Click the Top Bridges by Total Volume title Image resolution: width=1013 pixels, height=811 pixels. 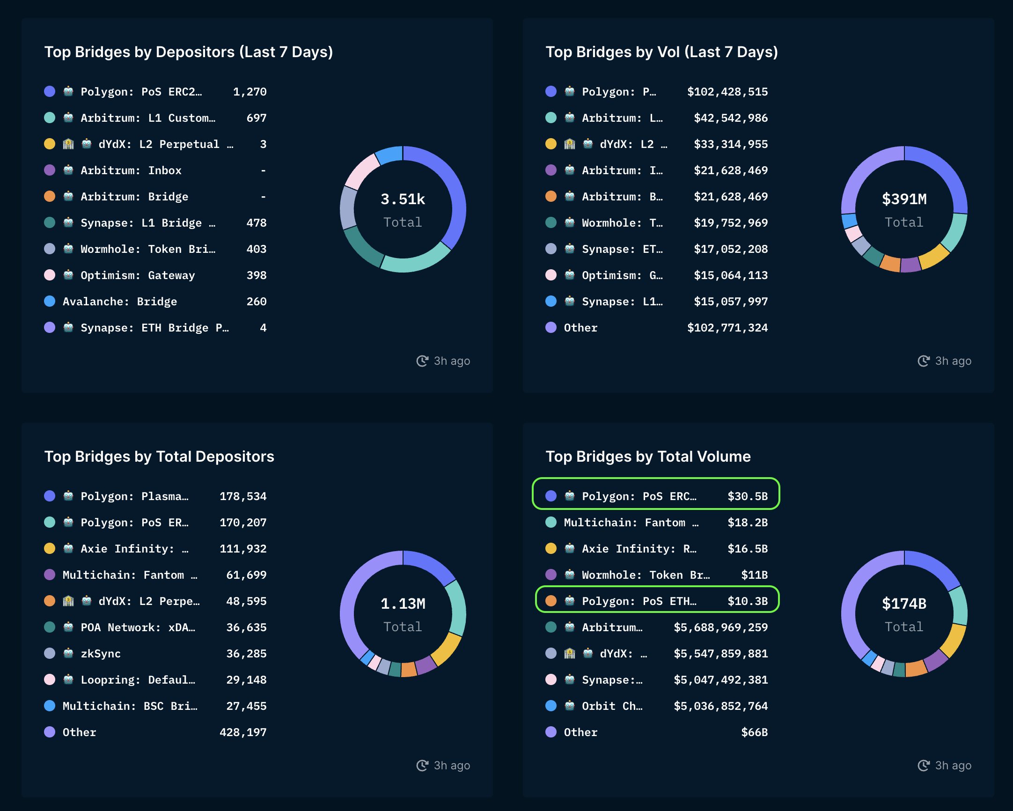(x=648, y=456)
